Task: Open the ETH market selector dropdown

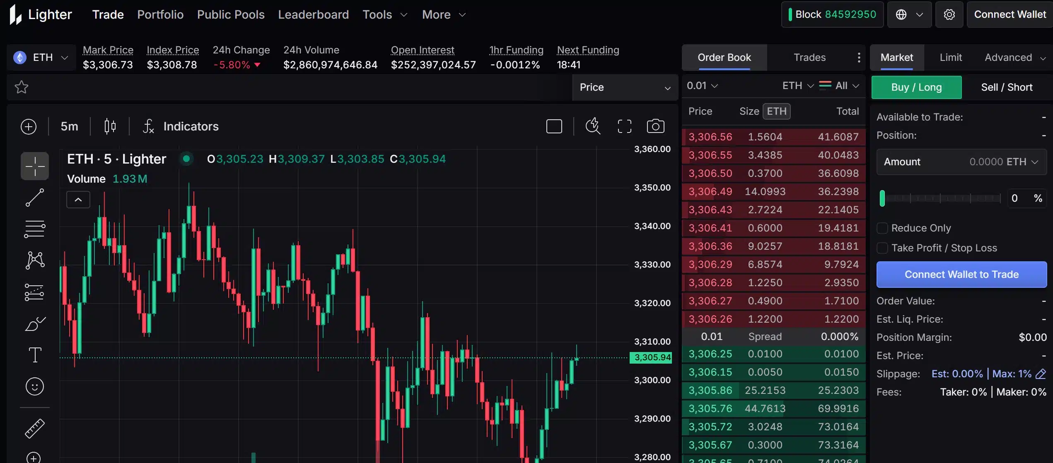Action: (x=41, y=57)
